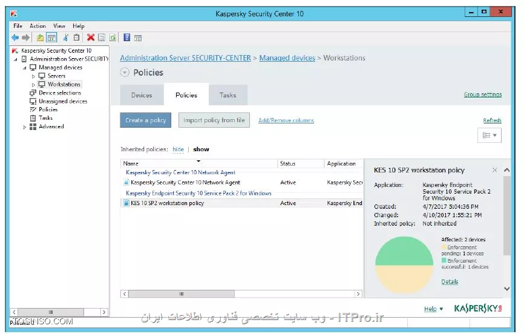The width and height of the screenshot is (524, 334).
Task: Click up arrow of details pane scrollbar
Action: click(x=507, y=170)
